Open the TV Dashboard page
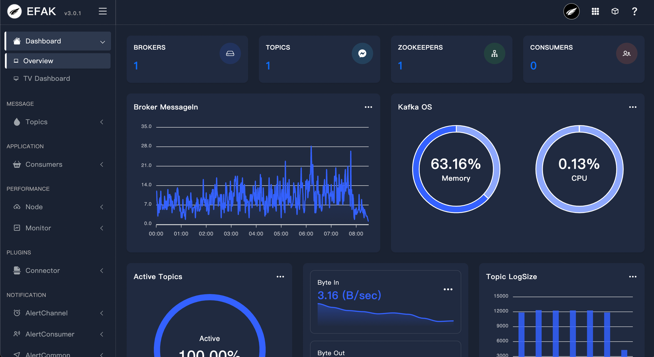The width and height of the screenshot is (654, 357). coord(47,79)
